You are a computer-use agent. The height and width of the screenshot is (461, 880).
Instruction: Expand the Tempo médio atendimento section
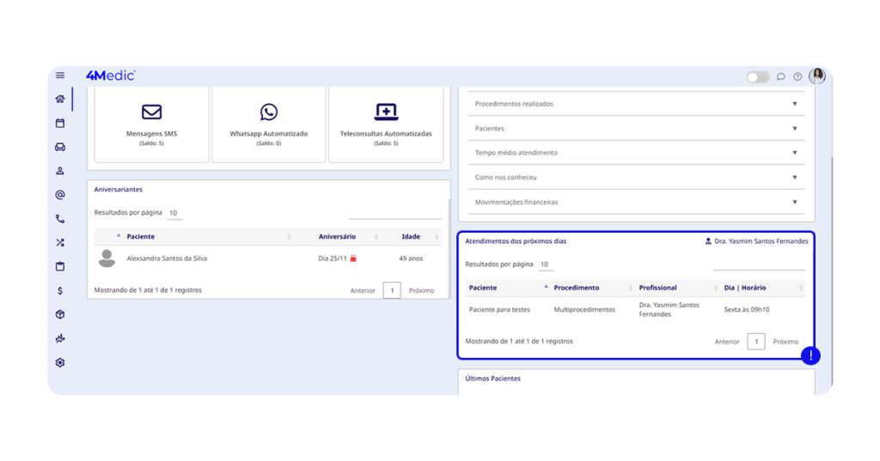point(637,153)
